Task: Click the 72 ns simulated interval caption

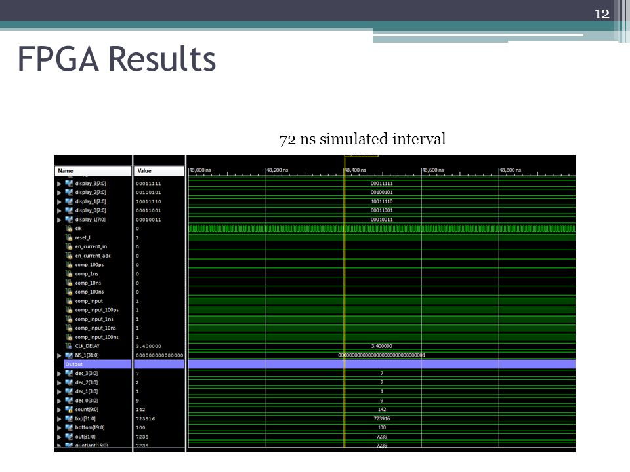Action: point(362,139)
